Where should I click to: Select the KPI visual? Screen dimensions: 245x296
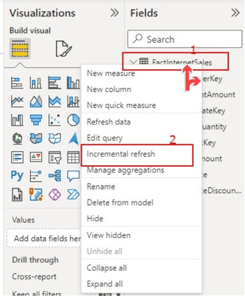[x=36, y=157]
